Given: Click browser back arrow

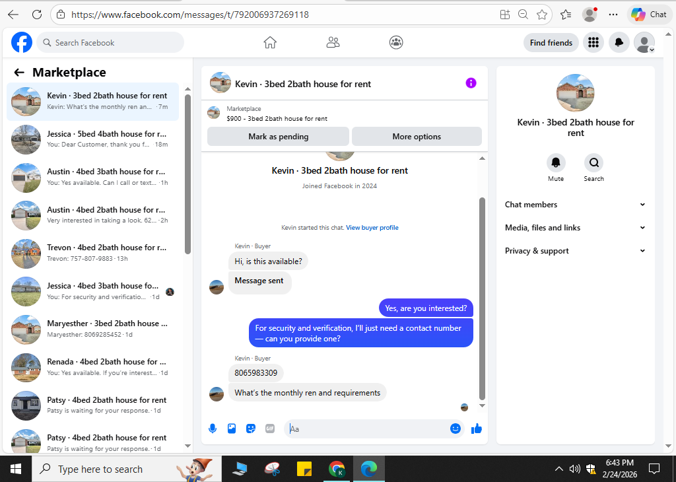Looking at the screenshot, I should click(x=13, y=15).
